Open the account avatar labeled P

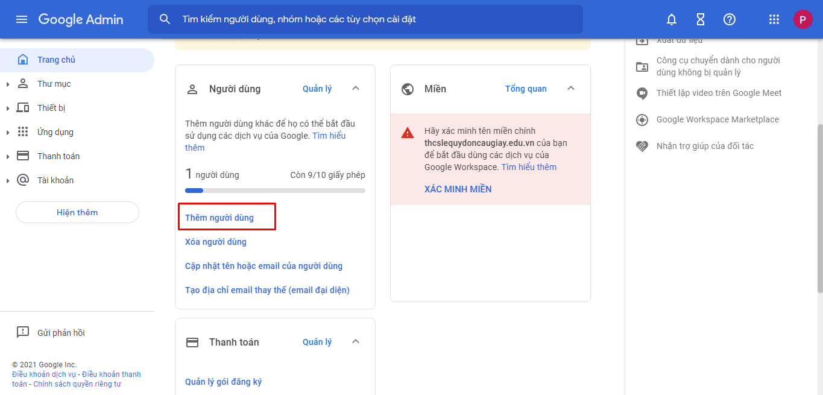pos(803,19)
